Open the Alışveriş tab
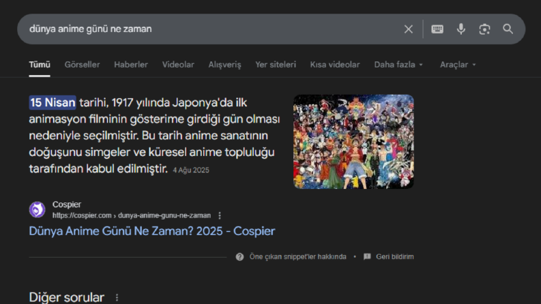 click(224, 65)
